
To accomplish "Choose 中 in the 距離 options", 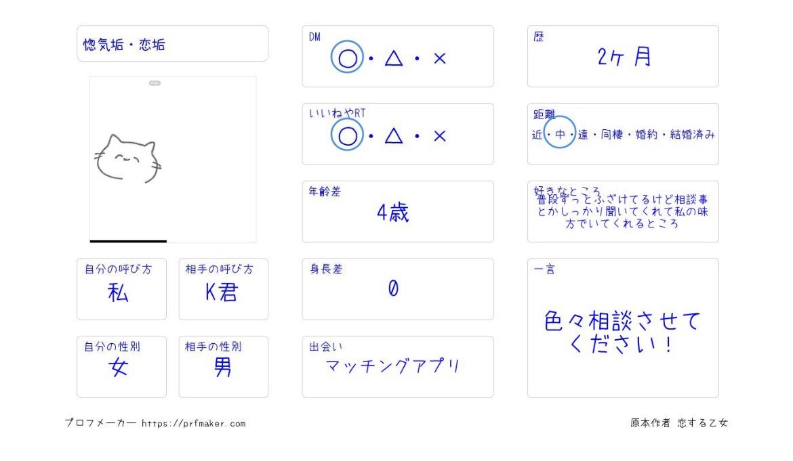I will (x=560, y=134).
